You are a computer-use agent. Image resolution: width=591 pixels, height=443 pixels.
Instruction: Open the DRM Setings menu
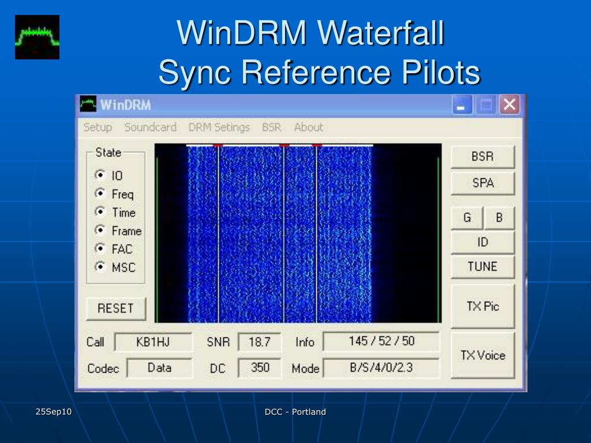(219, 127)
